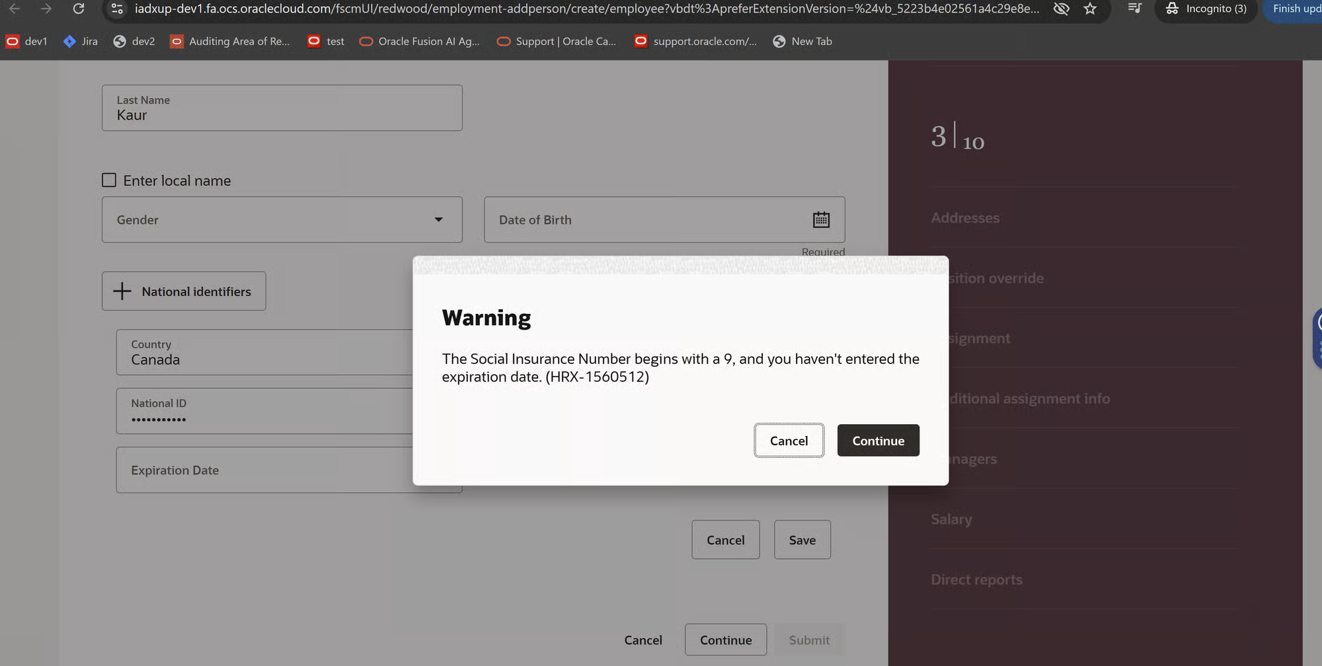Click the browser reload icon
1322x666 pixels.
click(78, 9)
